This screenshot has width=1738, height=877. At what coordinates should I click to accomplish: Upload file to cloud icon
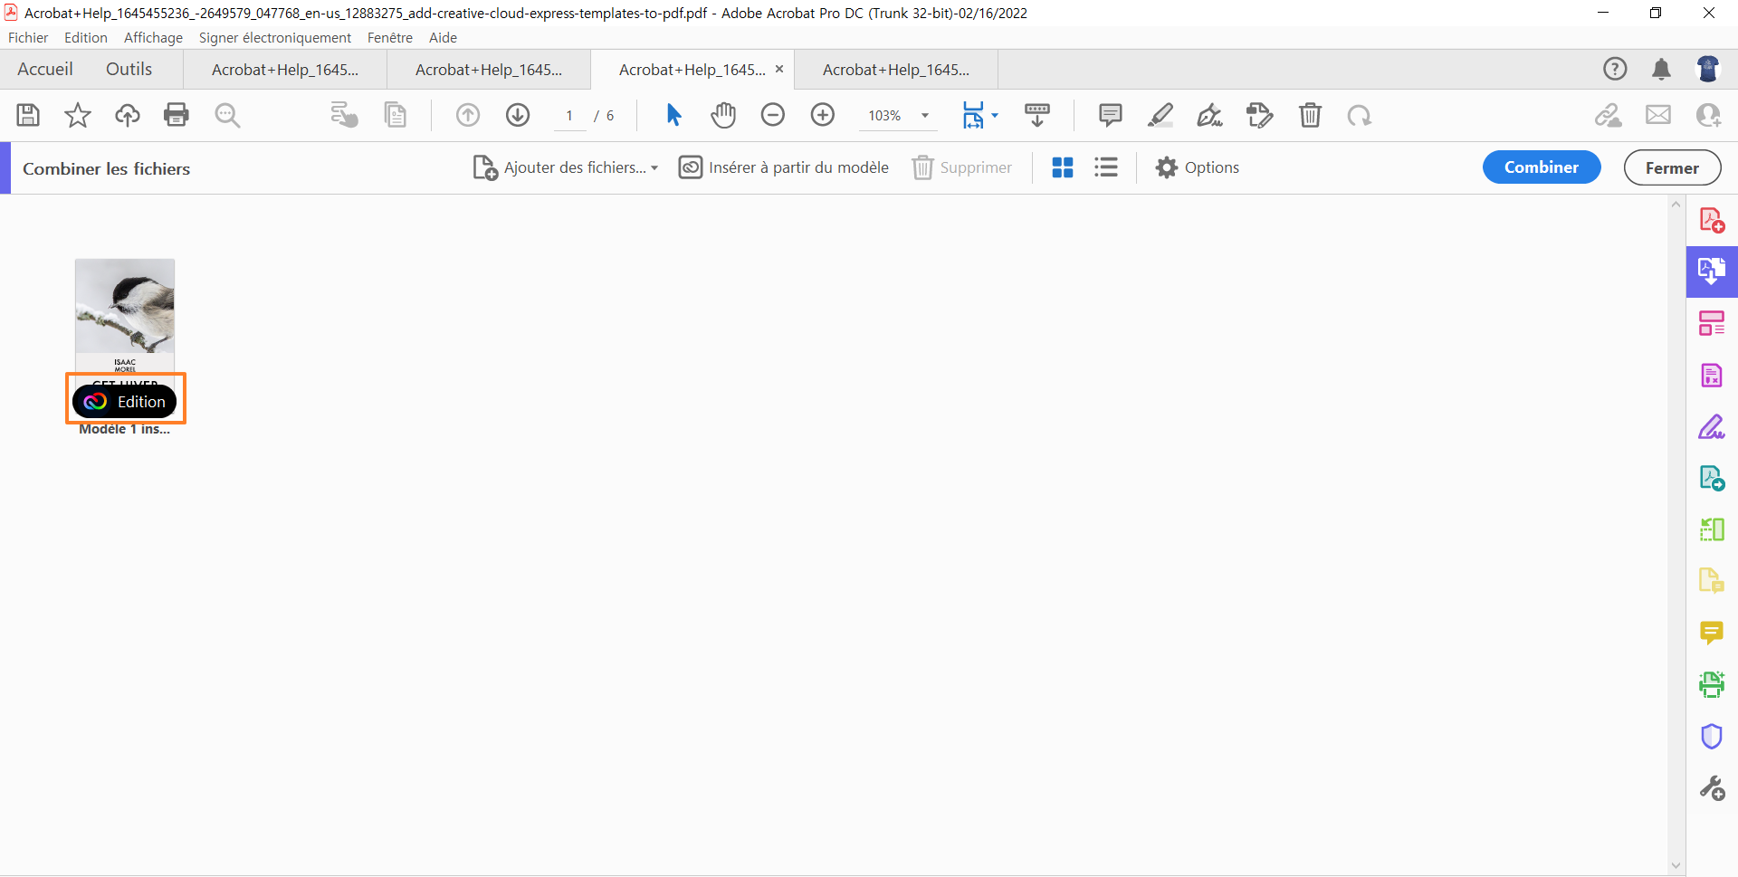[128, 115]
